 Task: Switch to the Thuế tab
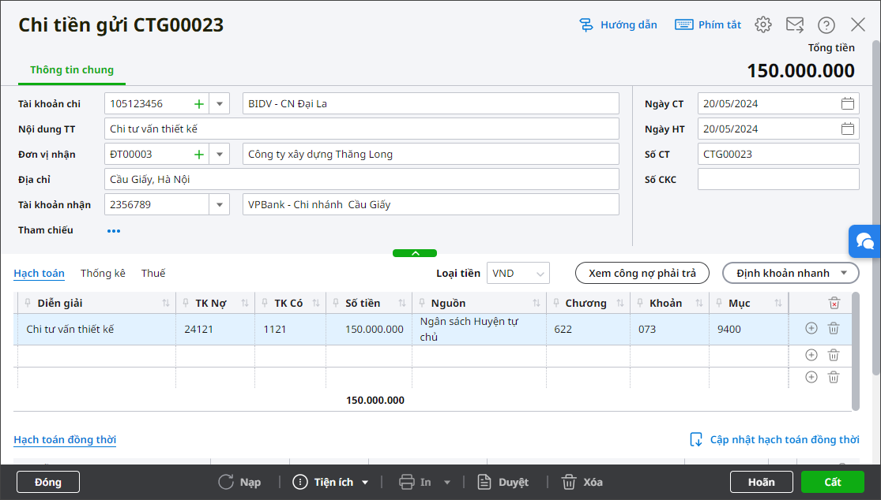pos(153,273)
